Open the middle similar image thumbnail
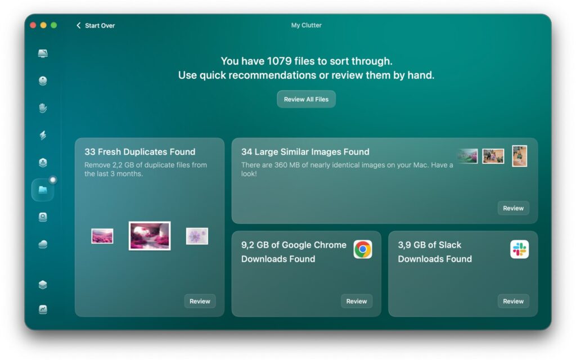Screen dimensions: 576x360 tap(493, 156)
